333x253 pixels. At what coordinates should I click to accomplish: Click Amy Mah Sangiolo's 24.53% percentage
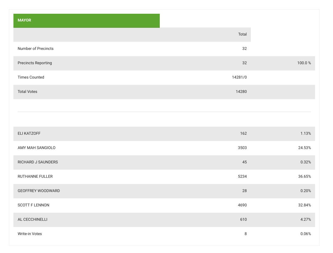304,148
